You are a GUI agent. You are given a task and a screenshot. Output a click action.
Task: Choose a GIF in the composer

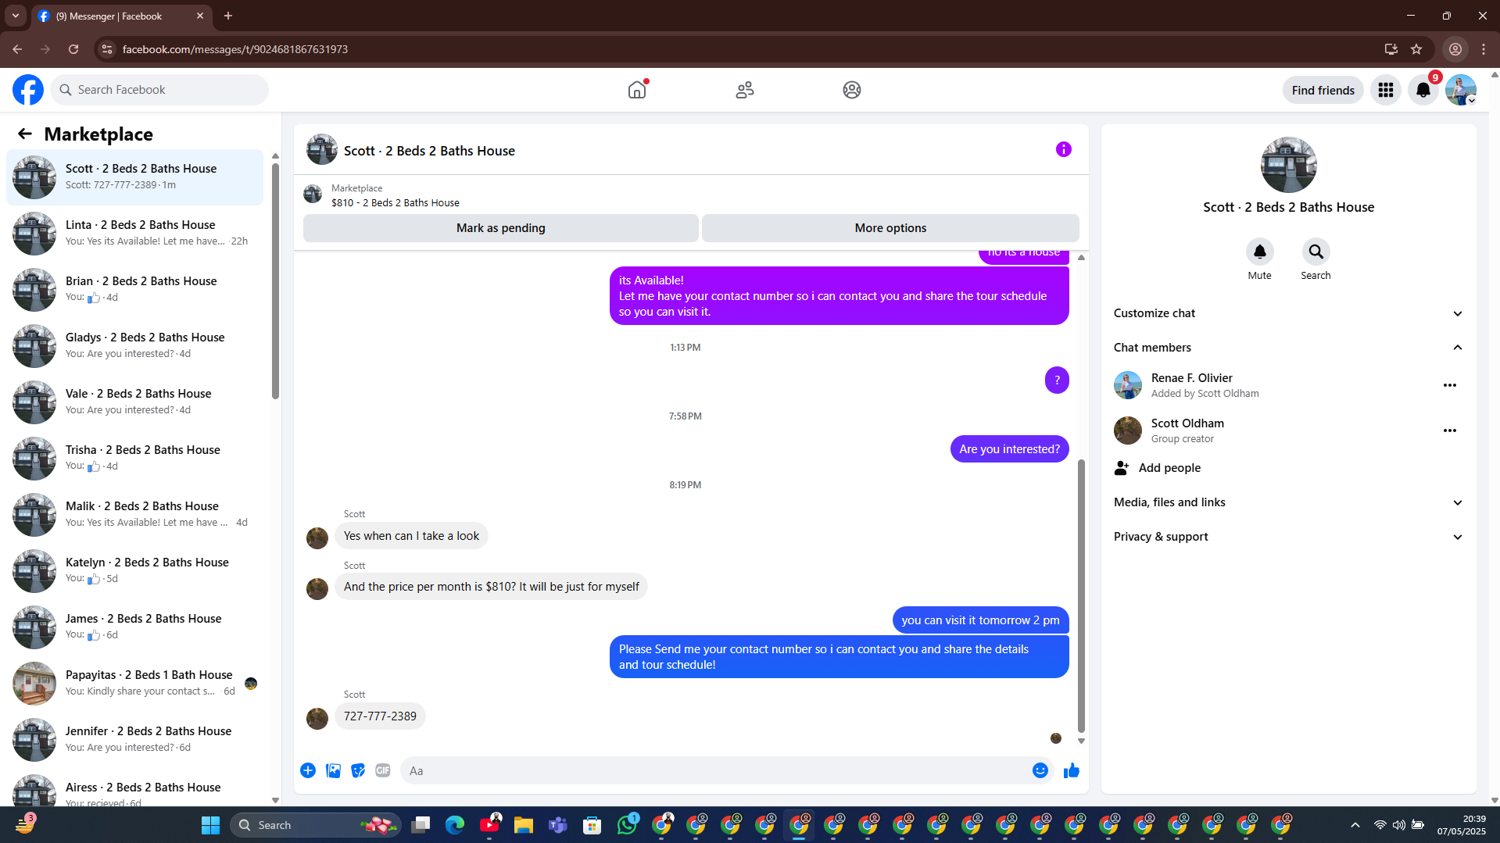383,770
